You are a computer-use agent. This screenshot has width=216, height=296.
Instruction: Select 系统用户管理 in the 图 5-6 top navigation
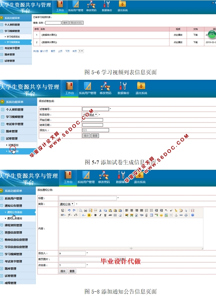[76, 11]
